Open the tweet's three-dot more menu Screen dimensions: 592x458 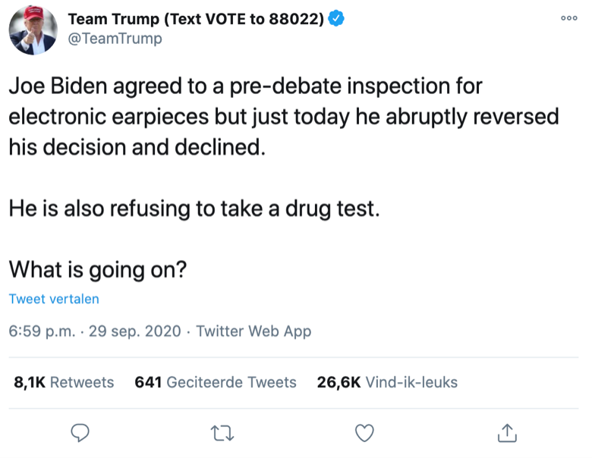(569, 18)
